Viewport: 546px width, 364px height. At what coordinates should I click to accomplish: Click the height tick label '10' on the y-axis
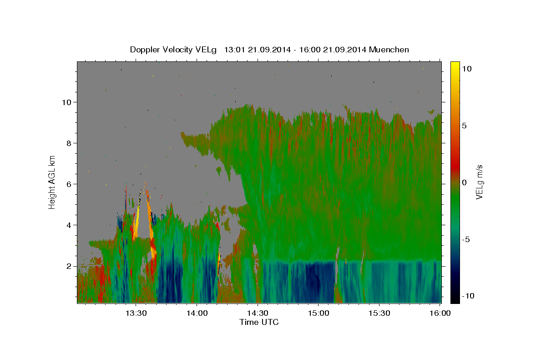pyautogui.click(x=68, y=102)
